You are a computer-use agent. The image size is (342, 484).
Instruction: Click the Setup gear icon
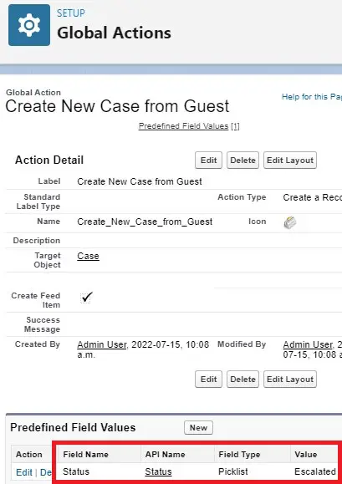[x=29, y=25]
